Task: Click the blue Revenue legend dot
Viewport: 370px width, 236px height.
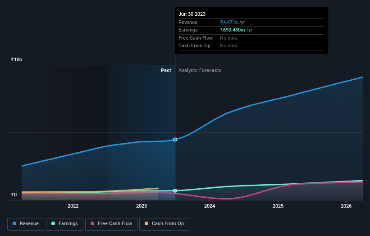Action: coord(14,223)
